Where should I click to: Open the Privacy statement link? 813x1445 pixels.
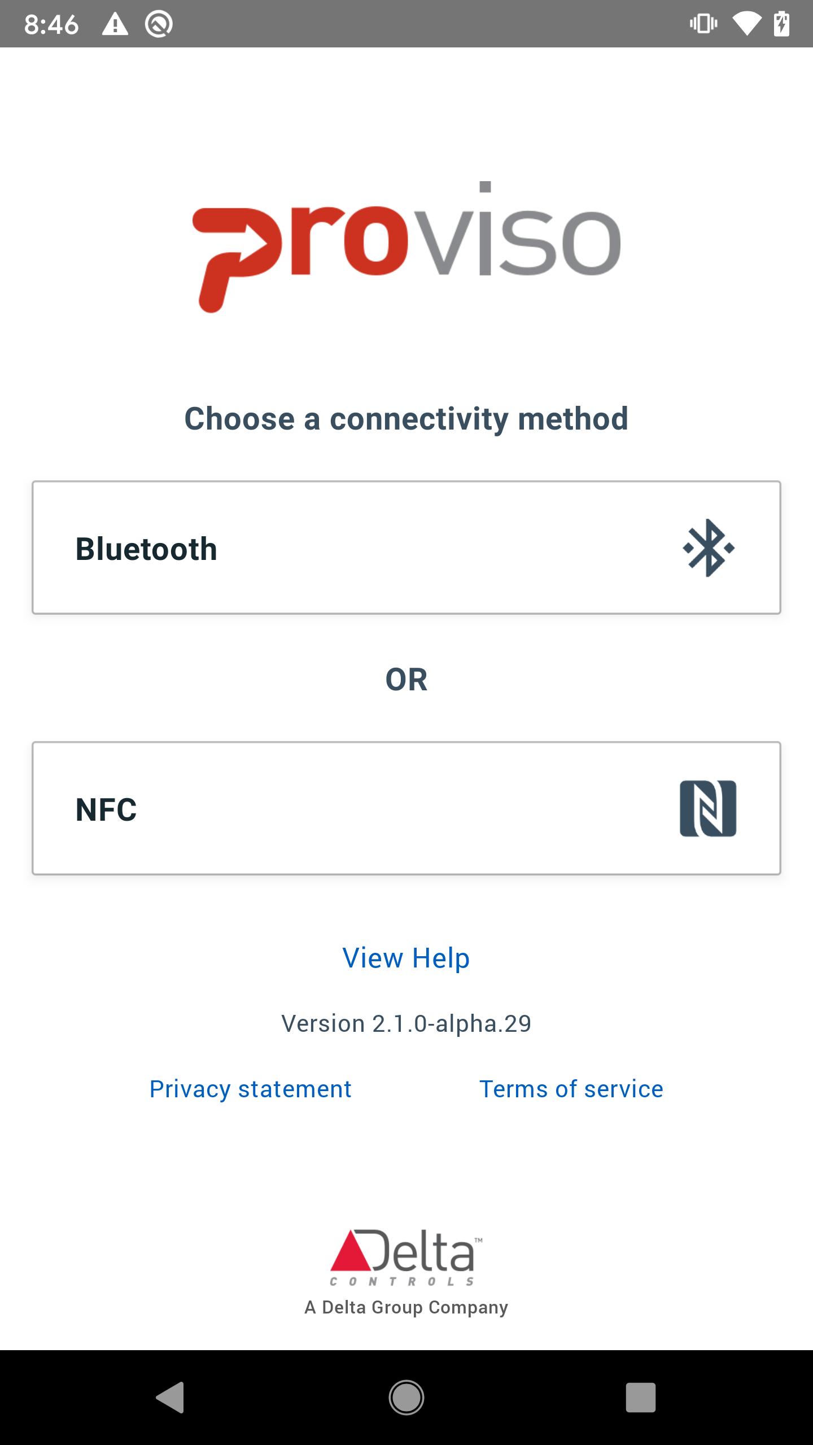point(250,1089)
